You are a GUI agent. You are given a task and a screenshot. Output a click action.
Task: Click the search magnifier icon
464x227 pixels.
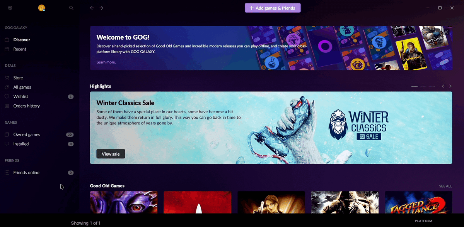(x=71, y=8)
